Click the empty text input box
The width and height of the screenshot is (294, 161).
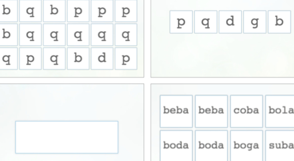click(x=67, y=137)
